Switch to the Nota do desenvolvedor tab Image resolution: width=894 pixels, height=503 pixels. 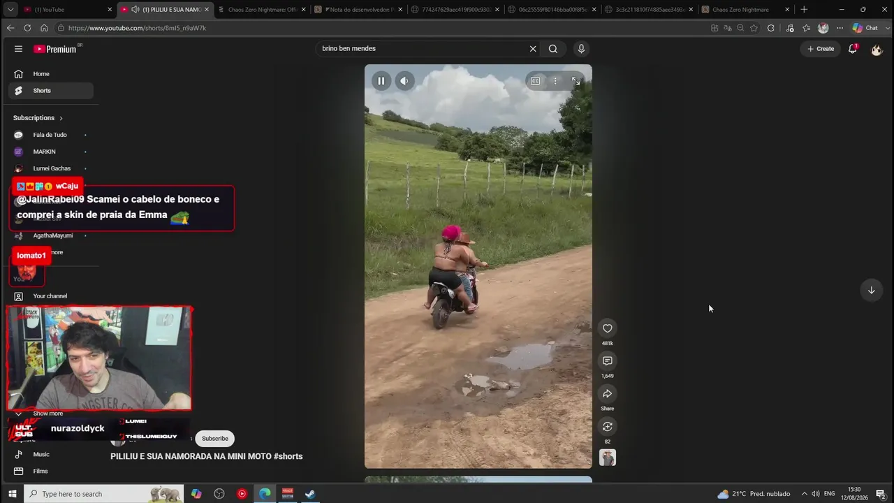point(358,10)
